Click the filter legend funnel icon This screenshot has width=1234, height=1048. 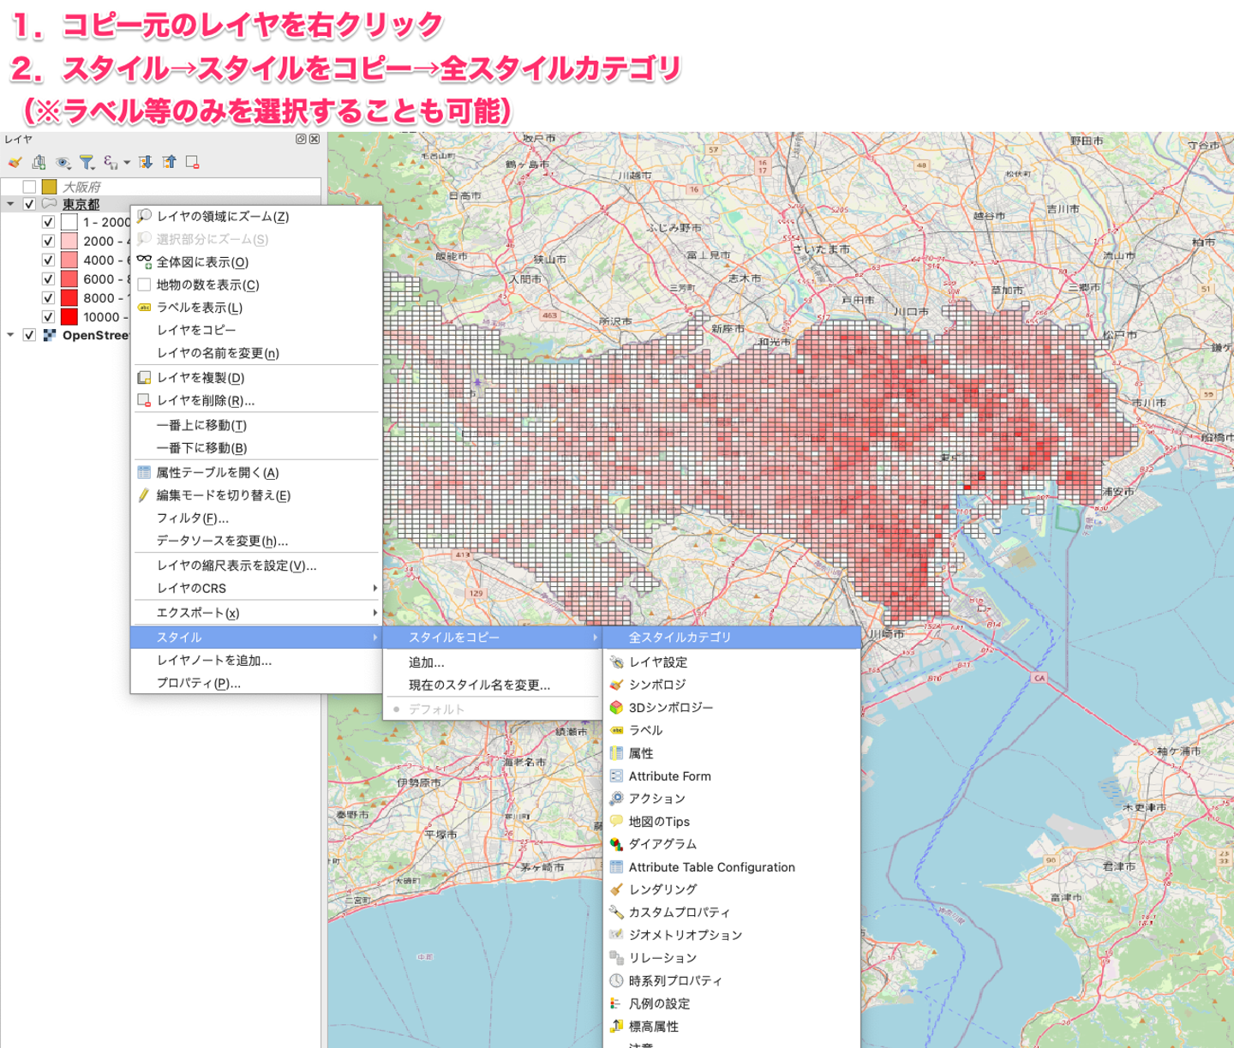click(x=87, y=162)
